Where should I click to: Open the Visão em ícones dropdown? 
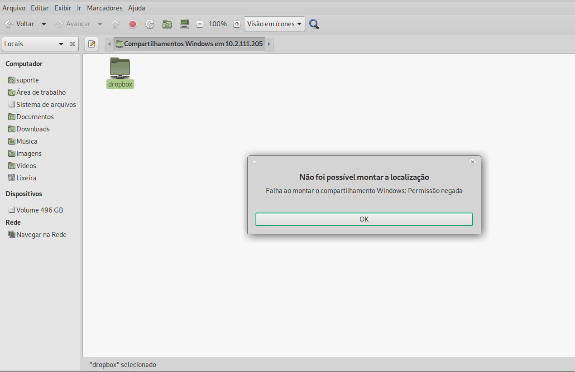click(274, 24)
